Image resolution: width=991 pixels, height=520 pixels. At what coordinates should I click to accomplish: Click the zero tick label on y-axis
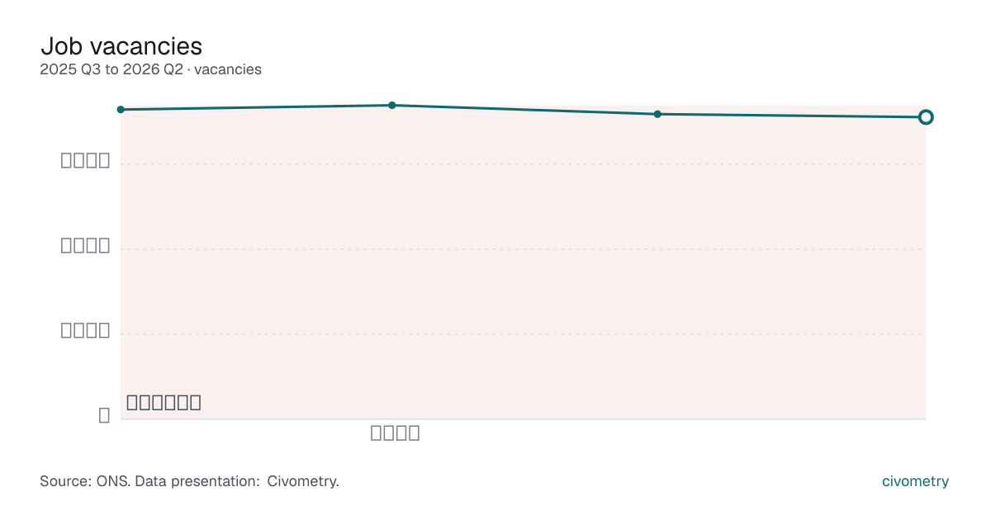(104, 416)
